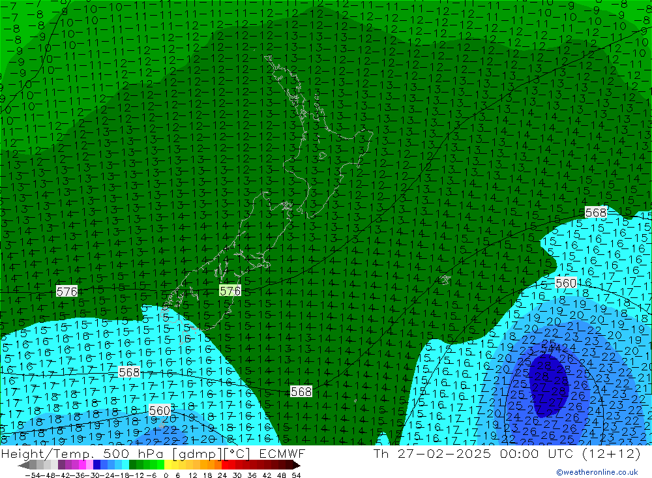This screenshot has height=478, width=652.
Task: Click the 560 label in the southwest cyan area
Action: coord(159,411)
